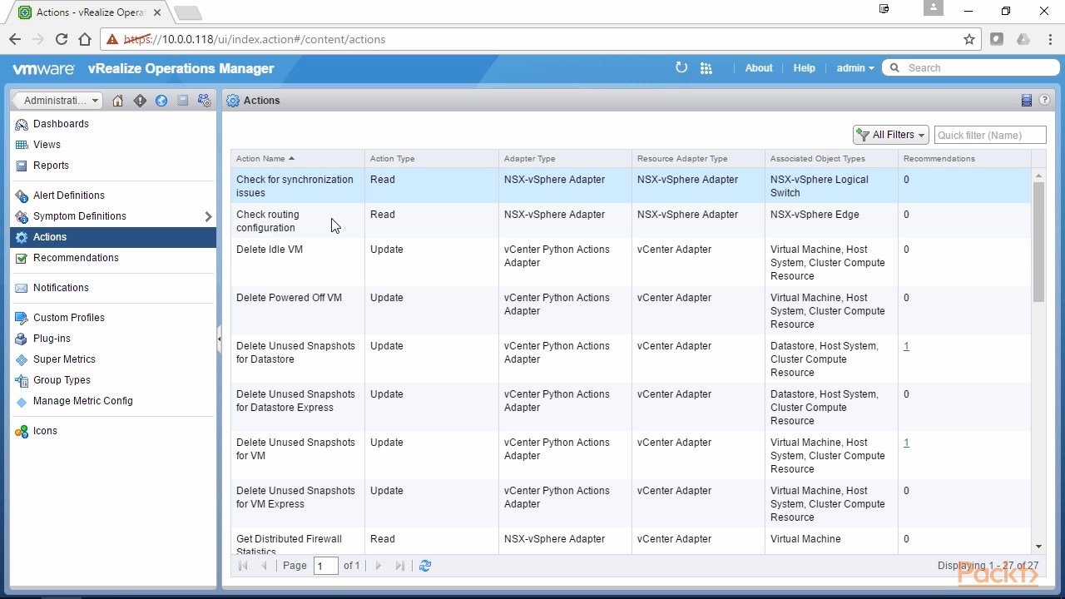Viewport: 1065px width, 599px height.
Task: Open Views in the sidebar
Action: [47, 145]
